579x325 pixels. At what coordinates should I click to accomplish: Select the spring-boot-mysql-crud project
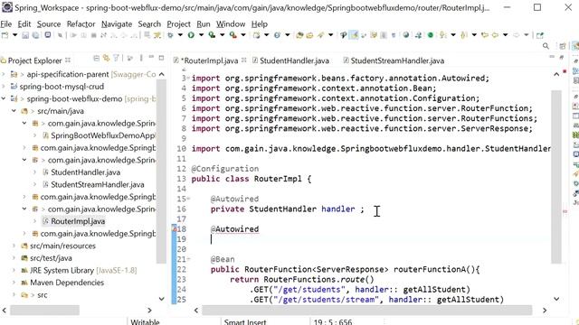pyautogui.click(x=62, y=87)
